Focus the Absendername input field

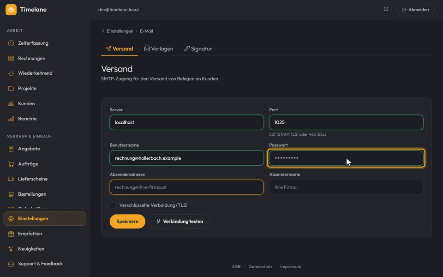pos(347,187)
